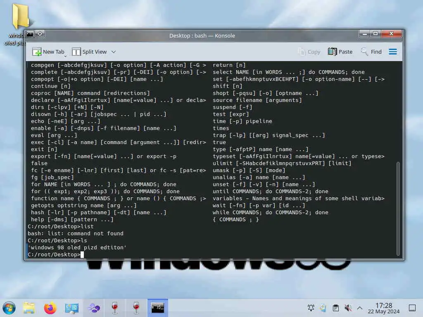Open the purple flower app taskbar icon
423x317 pixels.
[94, 308]
